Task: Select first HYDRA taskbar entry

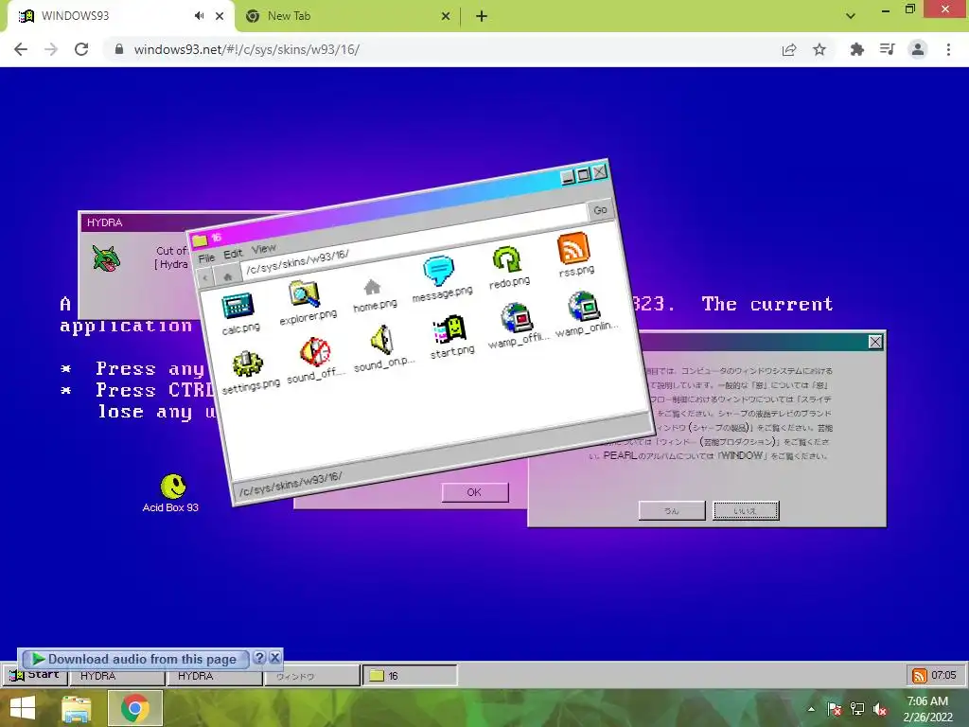Action: pyautogui.click(x=116, y=676)
